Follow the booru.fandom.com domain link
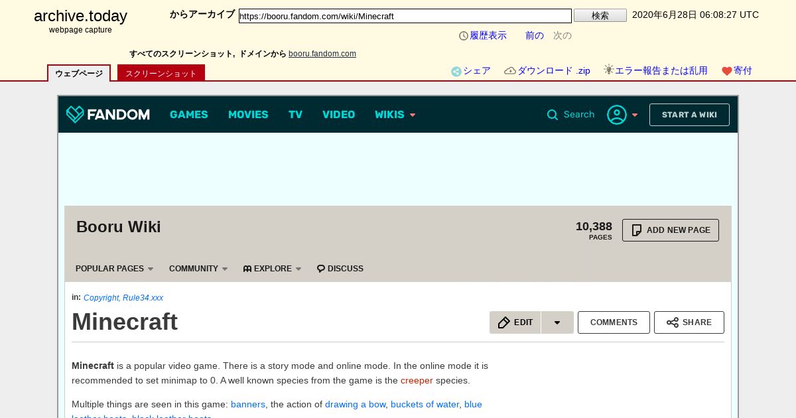 (322, 54)
